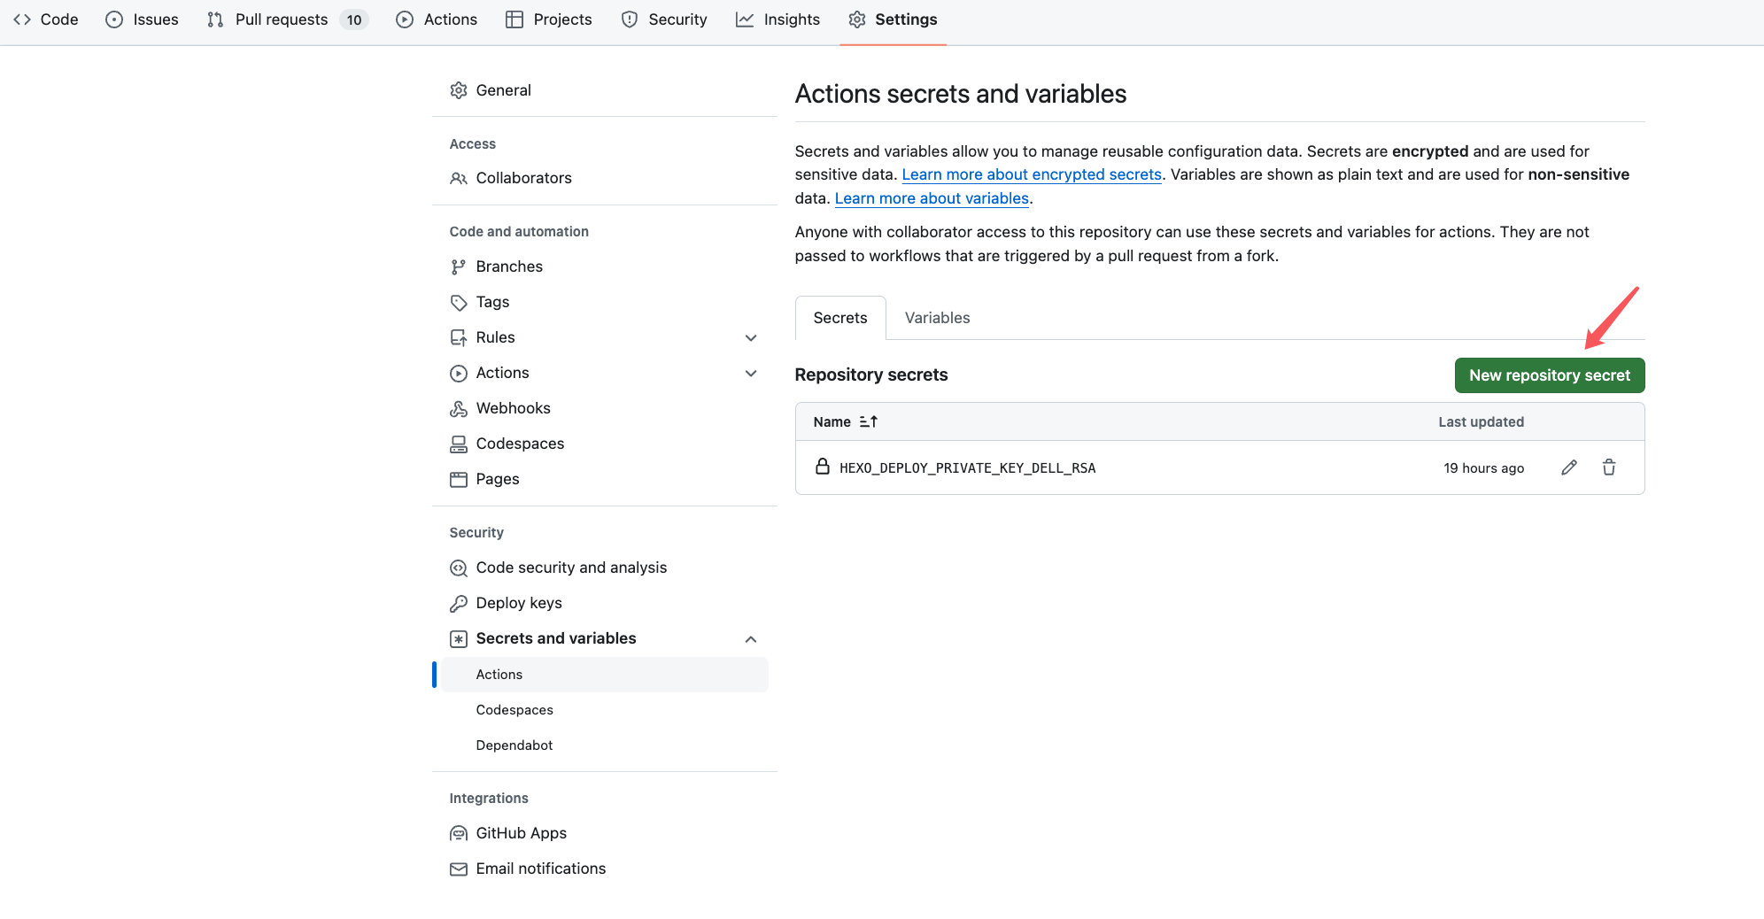This screenshot has height=919, width=1764.
Task: Open Learn more about variables link
Action: [x=931, y=198]
